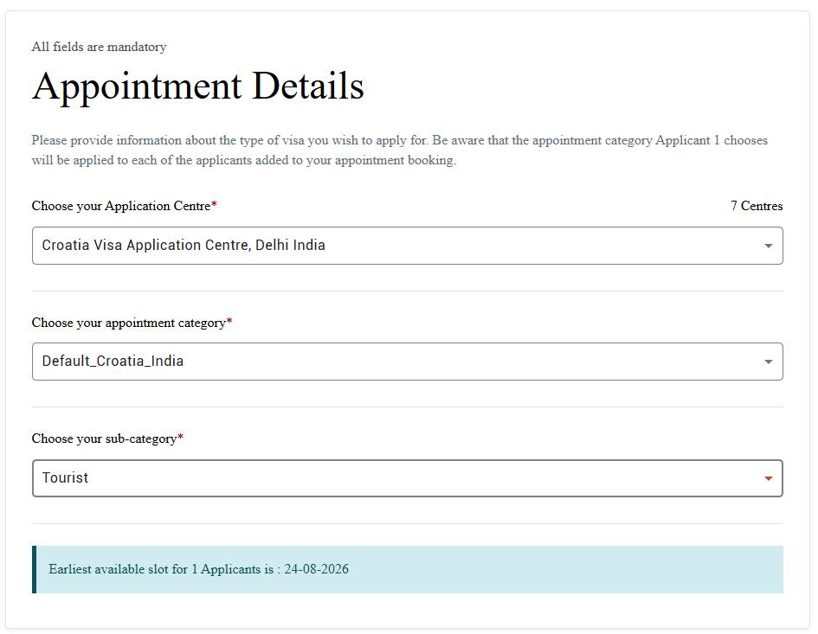Click the Earliest available slot banner

pos(408,569)
